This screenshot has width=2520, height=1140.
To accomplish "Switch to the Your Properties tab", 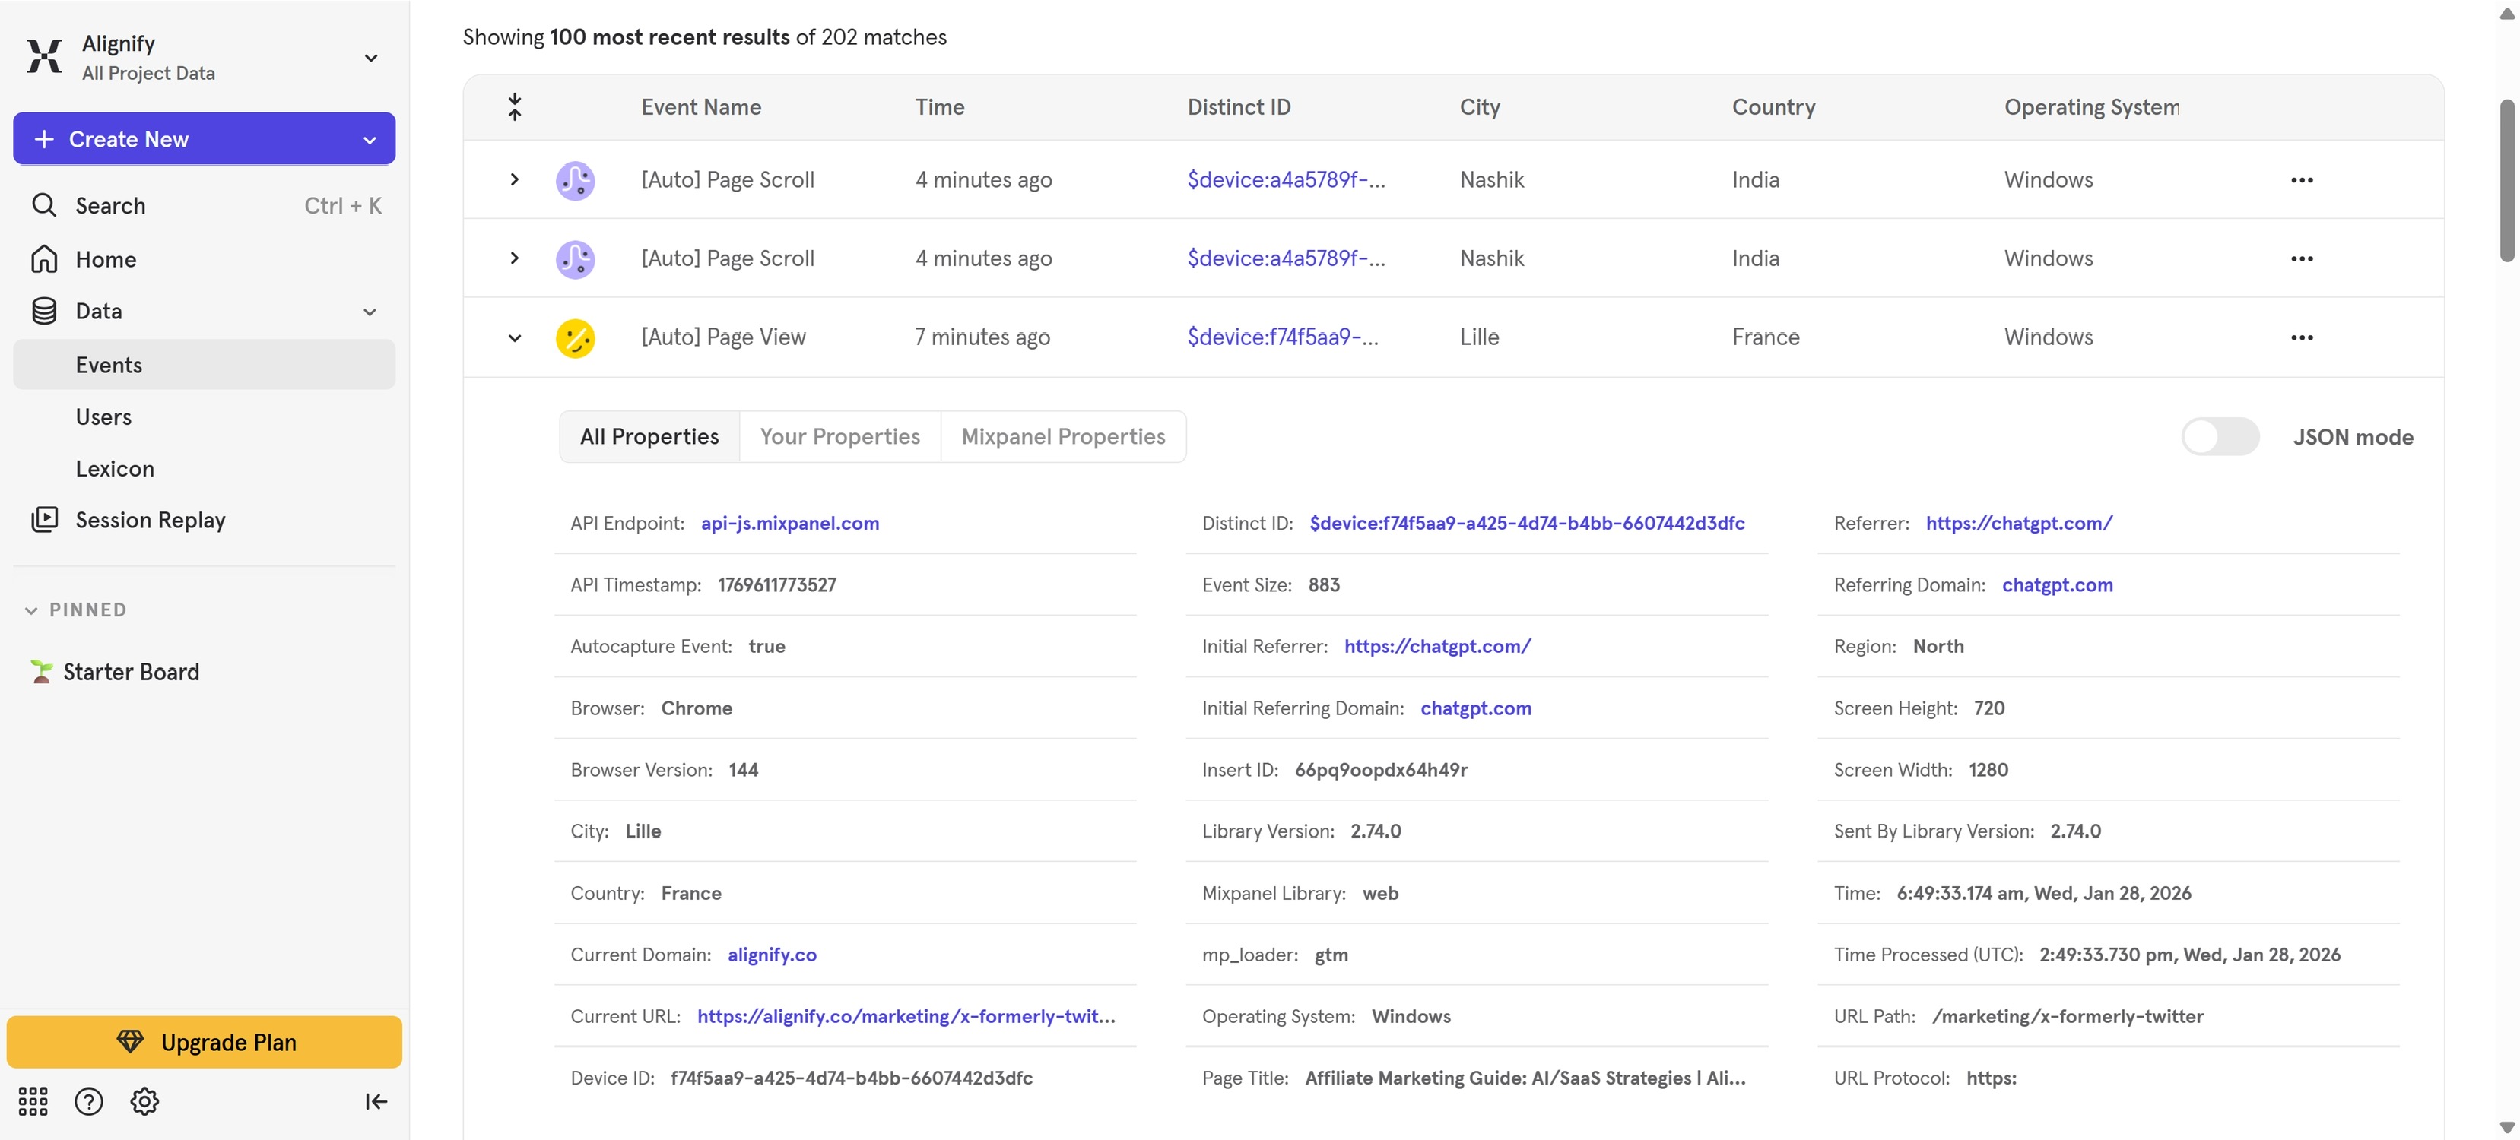I will [x=839, y=437].
